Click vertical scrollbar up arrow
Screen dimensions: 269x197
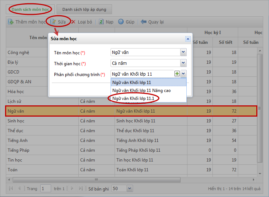point(260,51)
